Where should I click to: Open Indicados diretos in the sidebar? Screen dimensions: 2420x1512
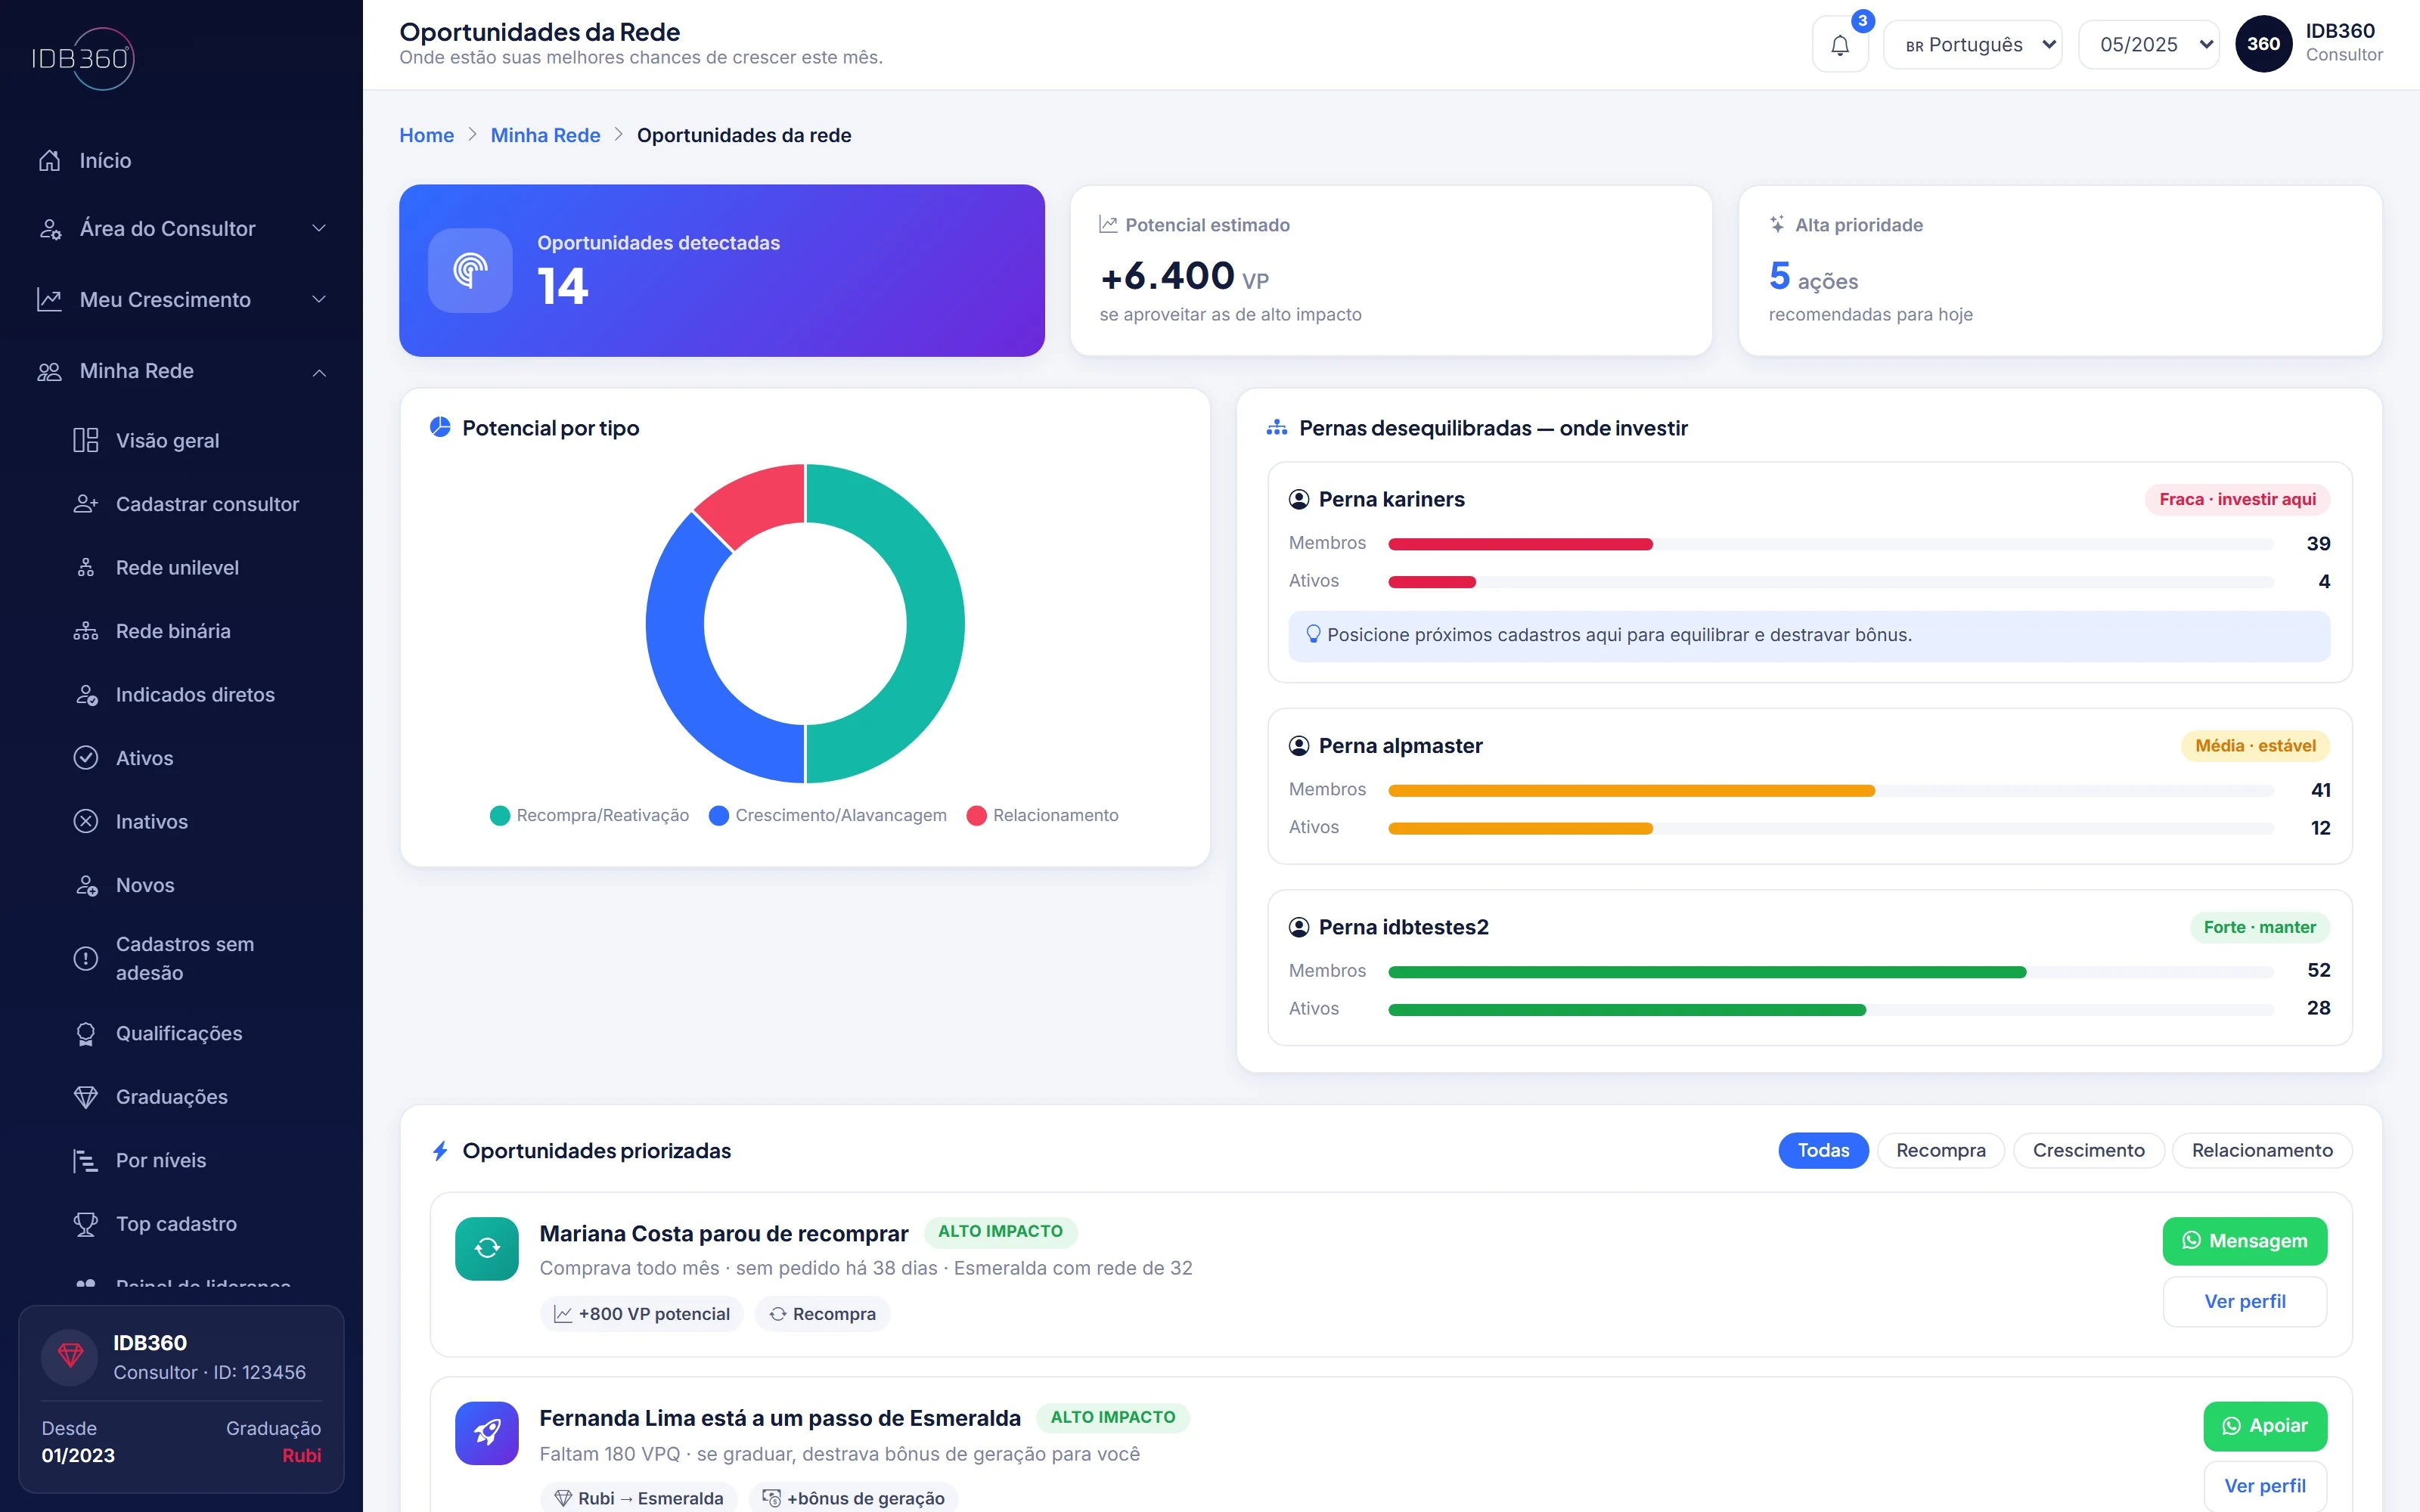[x=195, y=694]
